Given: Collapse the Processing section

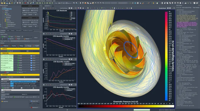Looking at the screenshot, I should pos(20,79).
